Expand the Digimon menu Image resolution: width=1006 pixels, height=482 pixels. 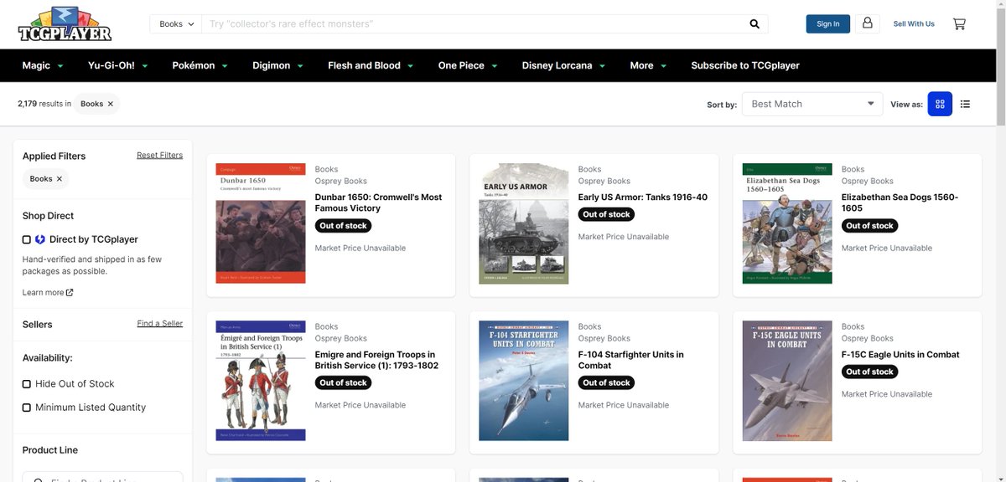pos(277,65)
